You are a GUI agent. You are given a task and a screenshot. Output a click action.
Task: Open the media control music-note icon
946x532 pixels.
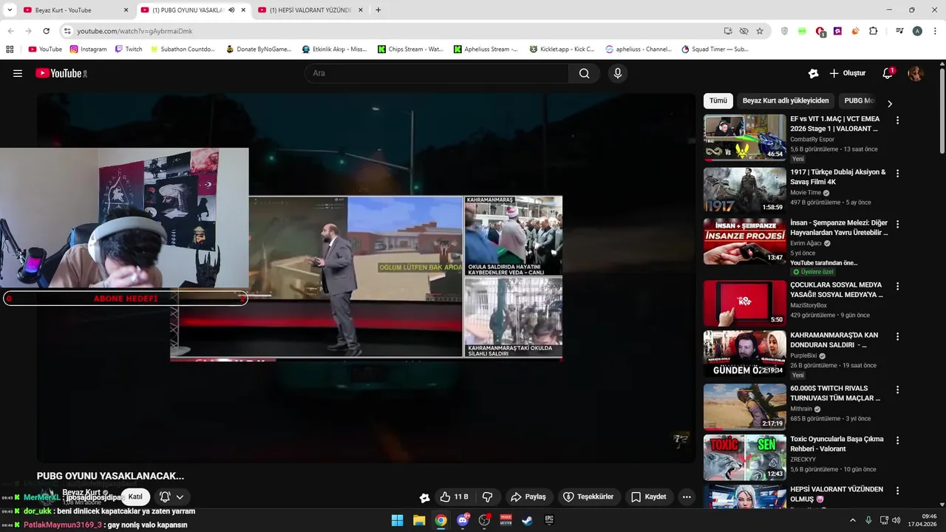[x=899, y=31]
